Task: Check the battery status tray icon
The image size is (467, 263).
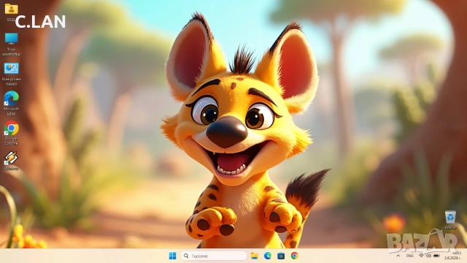Action: [x=436, y=256]
